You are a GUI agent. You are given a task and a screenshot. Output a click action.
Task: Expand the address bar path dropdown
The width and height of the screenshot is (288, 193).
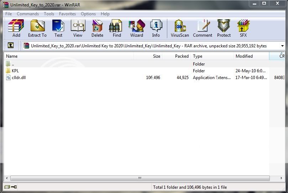(x=283, y=46)
